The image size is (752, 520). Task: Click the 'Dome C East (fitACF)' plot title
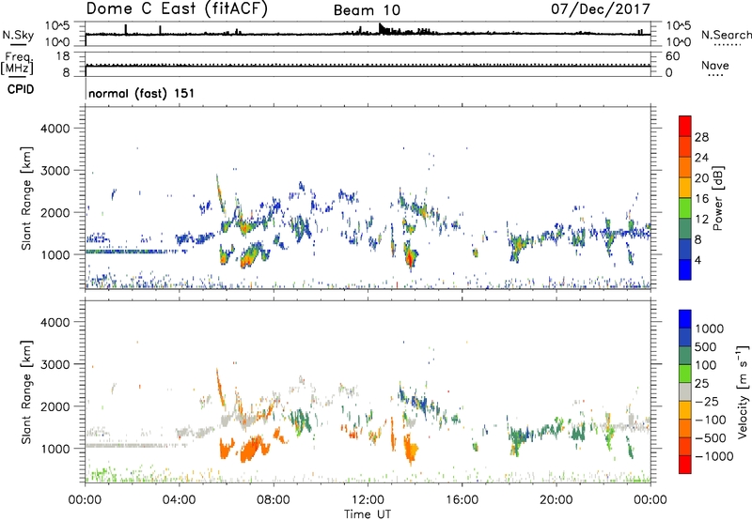click(177, 9)
